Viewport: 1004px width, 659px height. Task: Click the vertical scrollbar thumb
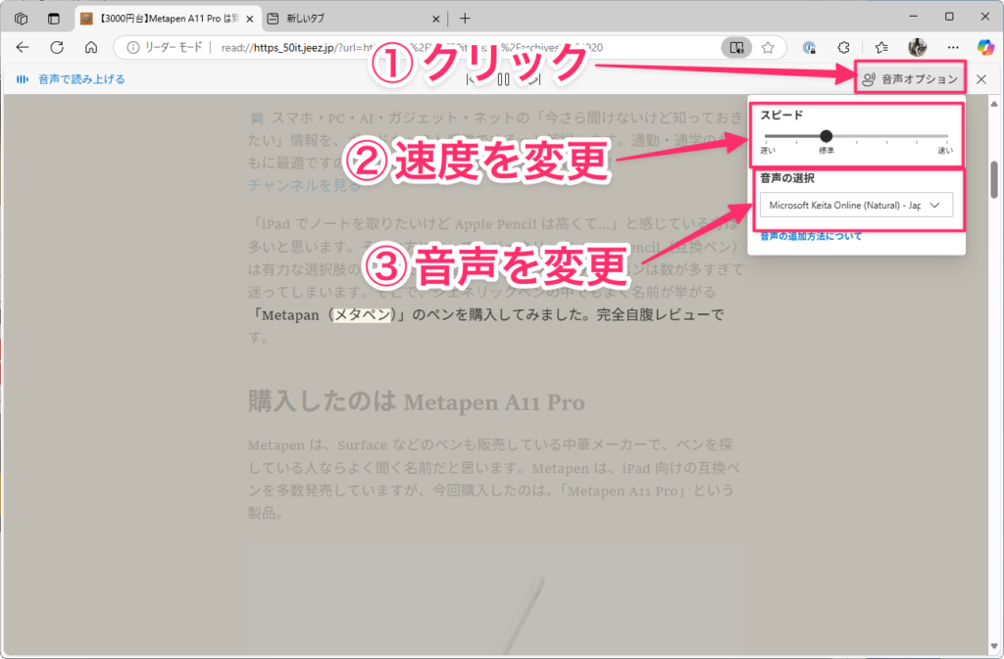coord(994,179)
